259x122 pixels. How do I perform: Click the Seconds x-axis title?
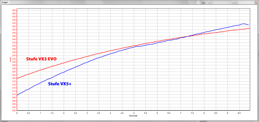coord(133,116)
